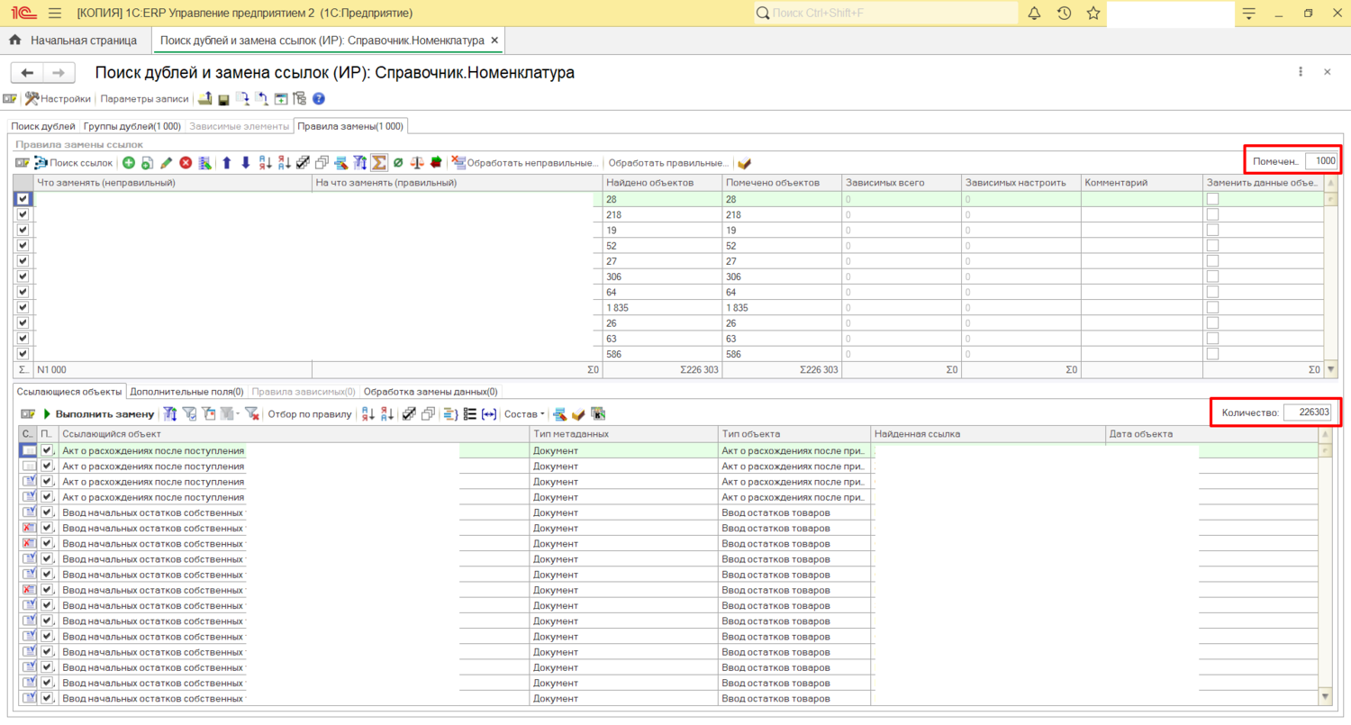Tick 'Заменить данные объекта' checkbox in first row
This screenshot has height=725, width=1351.
pos(1212,199)
